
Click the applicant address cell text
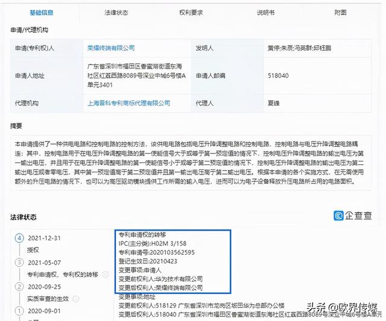tap(137, 75)
